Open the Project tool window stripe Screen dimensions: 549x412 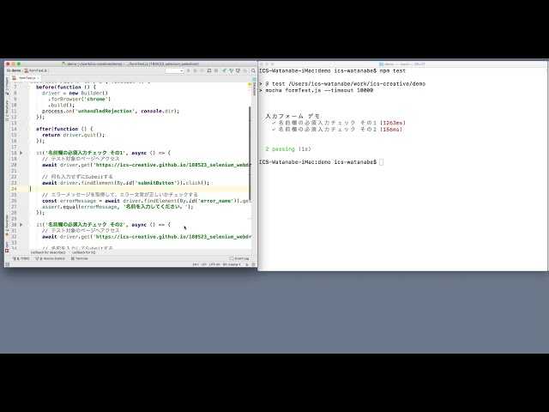click(x=7, y=84)
